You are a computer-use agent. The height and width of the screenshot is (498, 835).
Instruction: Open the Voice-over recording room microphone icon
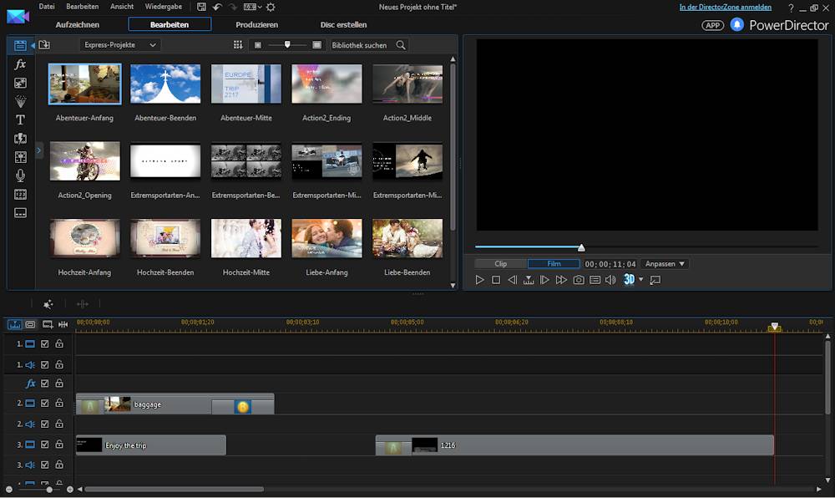21,175
